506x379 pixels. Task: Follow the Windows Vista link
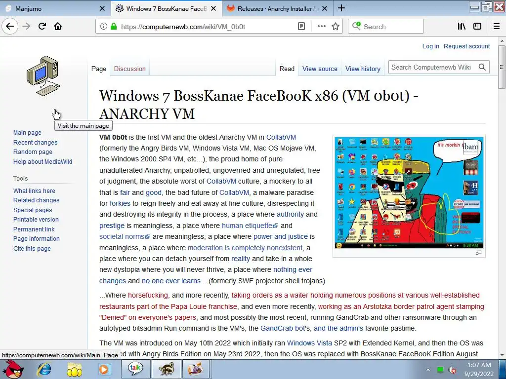pos(309,343)
